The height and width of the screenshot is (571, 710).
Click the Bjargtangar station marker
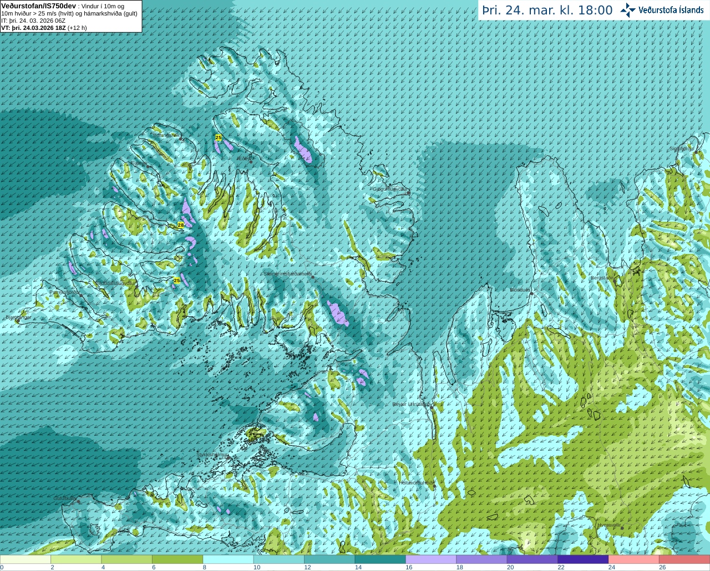[x=17, y=322]
